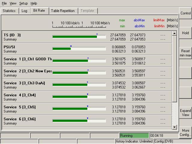Screen dimensions: 192x144
Task: Open the Setup menu
Action: point(23,3)
